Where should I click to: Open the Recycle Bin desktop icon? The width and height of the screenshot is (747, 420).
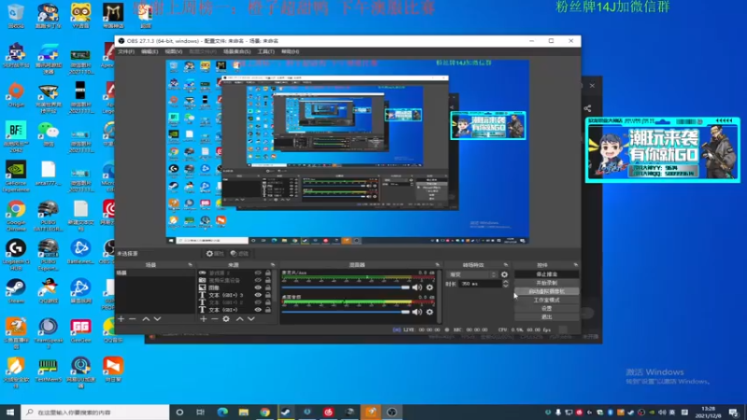[16, 16]
